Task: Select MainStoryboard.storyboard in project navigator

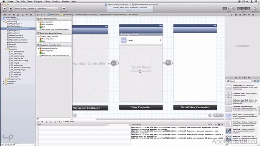Action: 18,28
